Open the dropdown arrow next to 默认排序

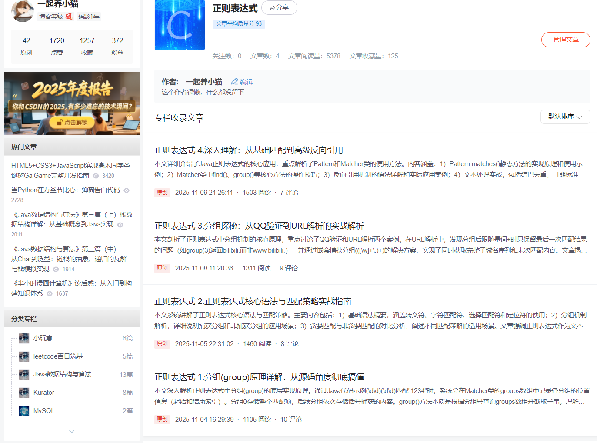pyautogui.click(x=578, y=117)
